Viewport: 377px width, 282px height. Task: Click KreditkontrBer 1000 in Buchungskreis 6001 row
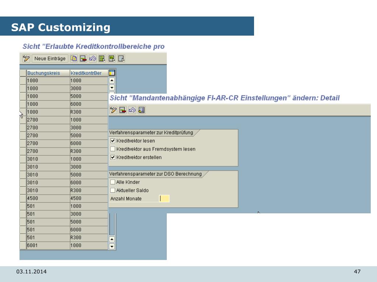click(89, 245)
